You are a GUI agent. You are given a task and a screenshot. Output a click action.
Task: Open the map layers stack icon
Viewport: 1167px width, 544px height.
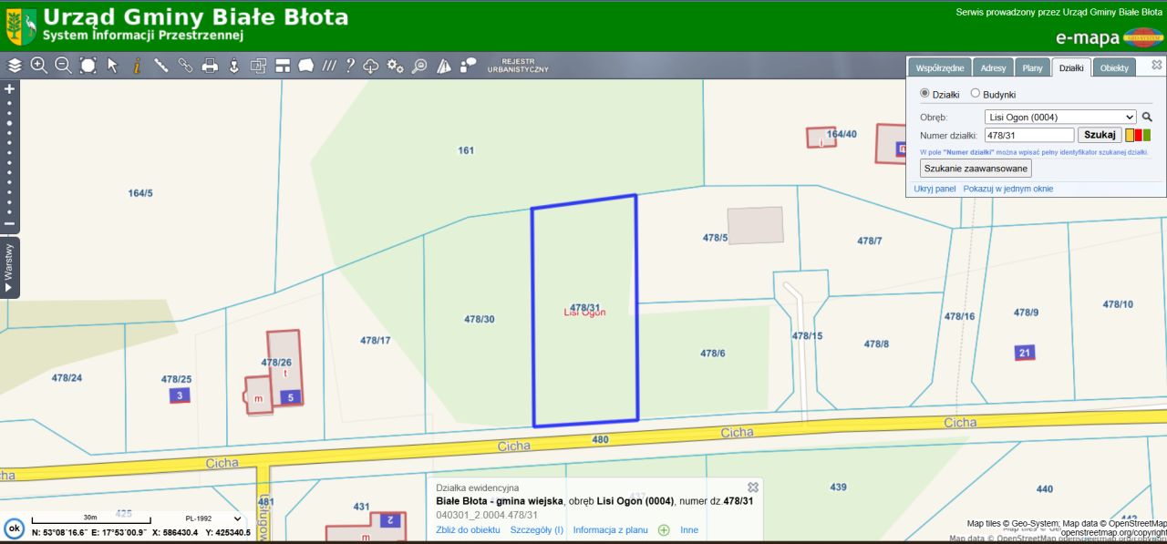click(15, 66)
